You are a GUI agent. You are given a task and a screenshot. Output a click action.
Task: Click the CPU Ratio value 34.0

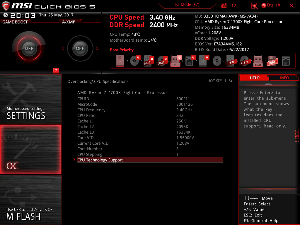point(180,115)
